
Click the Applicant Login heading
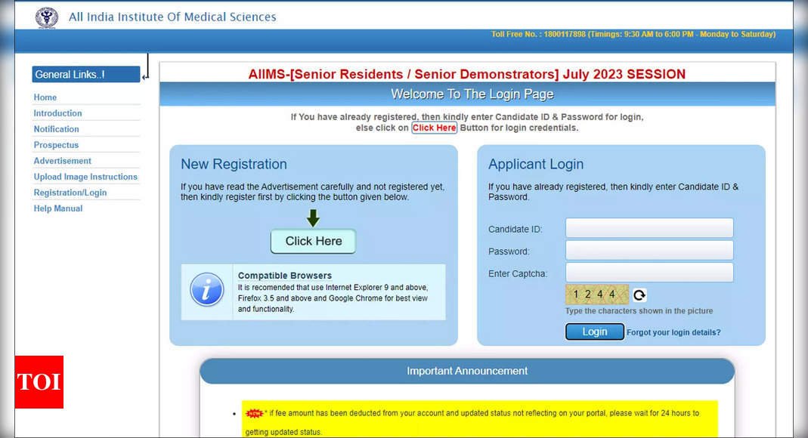tap(536, 164)
